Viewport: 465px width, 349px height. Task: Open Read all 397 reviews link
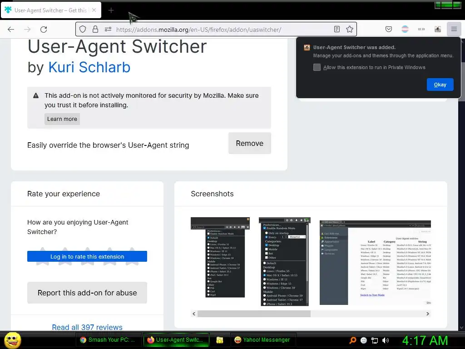click(87, 327)
